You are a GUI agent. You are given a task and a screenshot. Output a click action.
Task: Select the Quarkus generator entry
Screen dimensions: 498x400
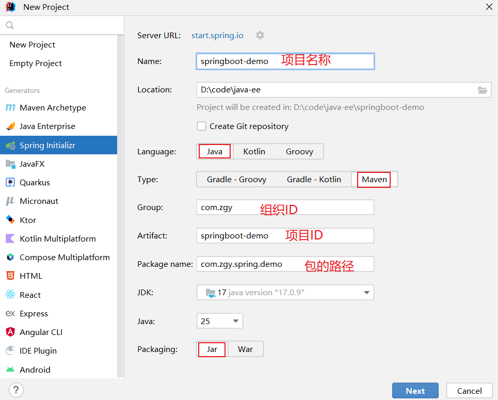pos(58,182)
